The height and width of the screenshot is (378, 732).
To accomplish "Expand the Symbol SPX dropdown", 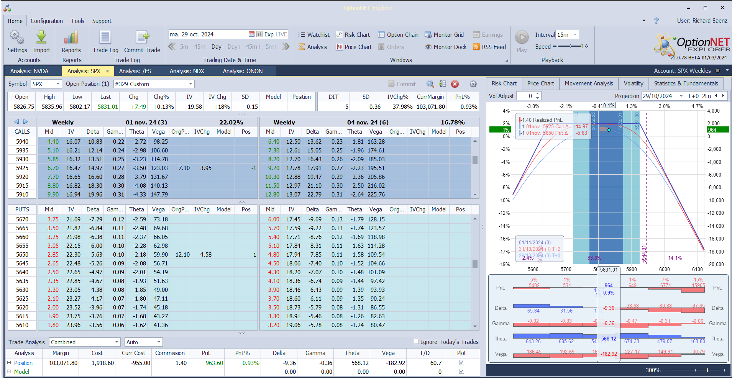I will tap(58, 84).
